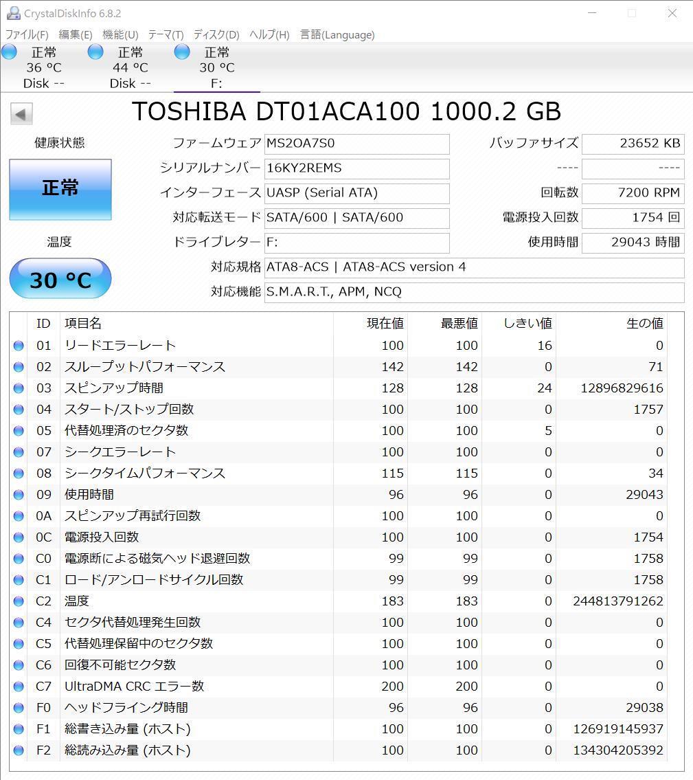
Task: Click status orb for ID 0A row
Action: coord(19,516)
